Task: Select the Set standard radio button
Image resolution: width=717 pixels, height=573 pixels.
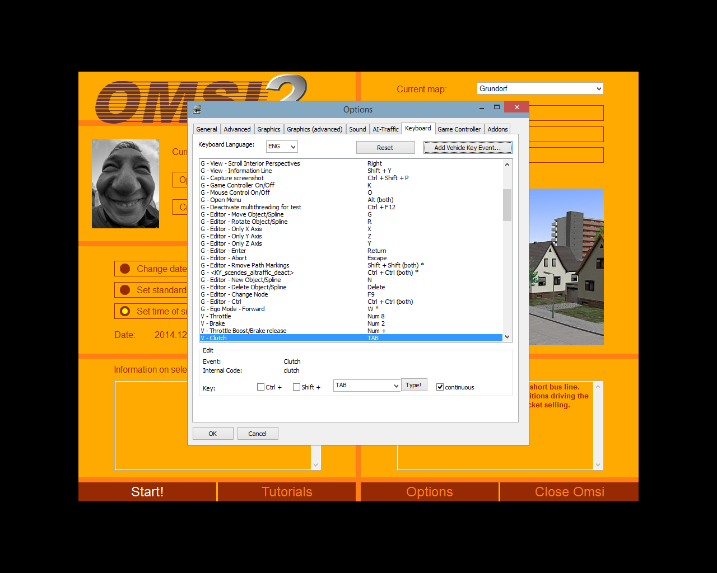Action: click(x=125, y=290)
